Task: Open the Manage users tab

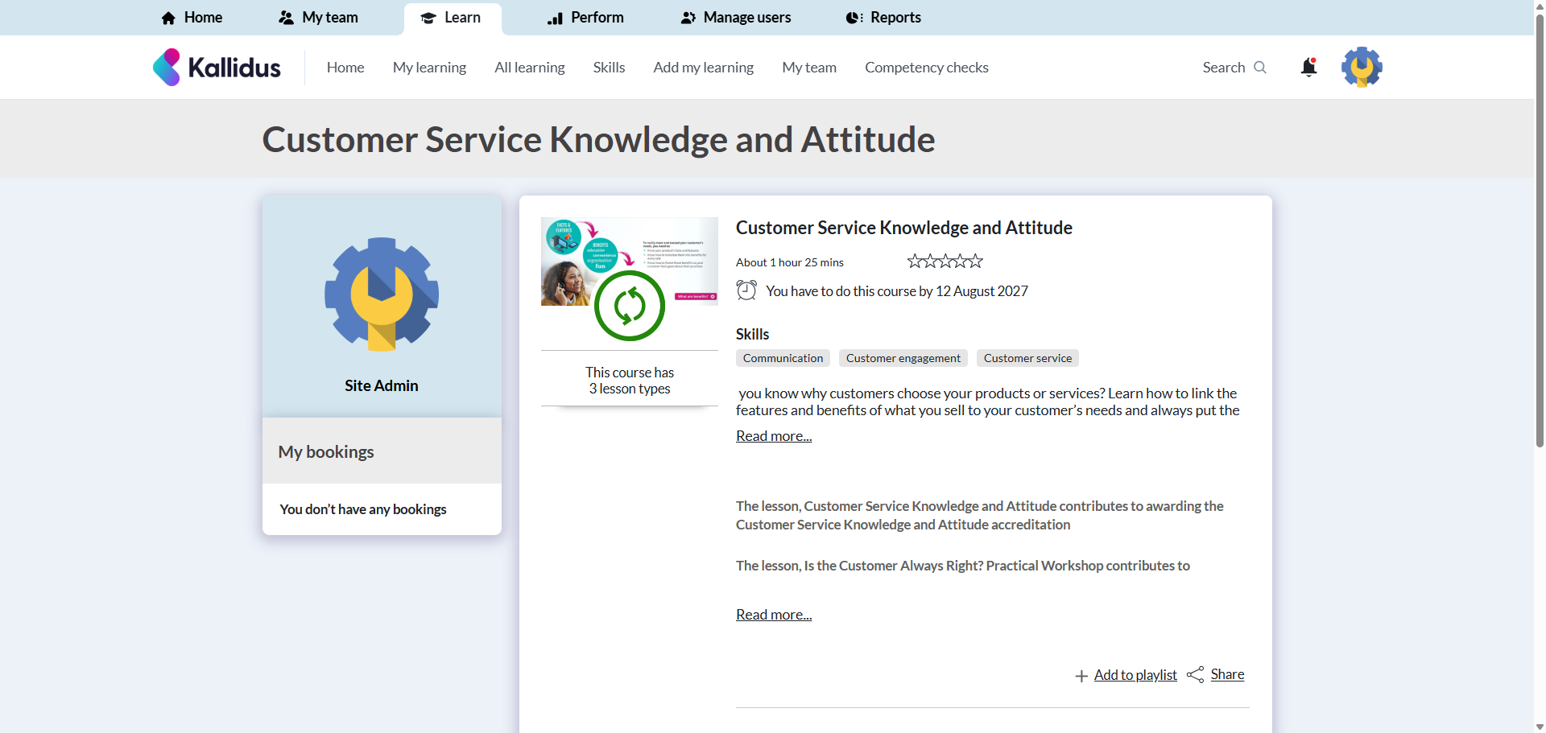Action: point(736,18)
